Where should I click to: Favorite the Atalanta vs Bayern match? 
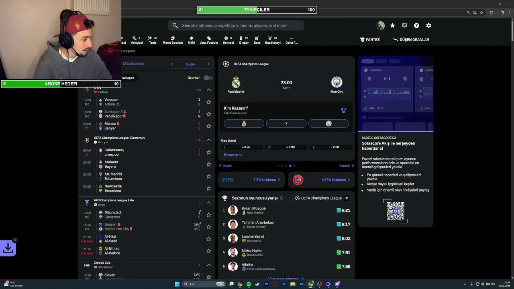pos(209,164)
